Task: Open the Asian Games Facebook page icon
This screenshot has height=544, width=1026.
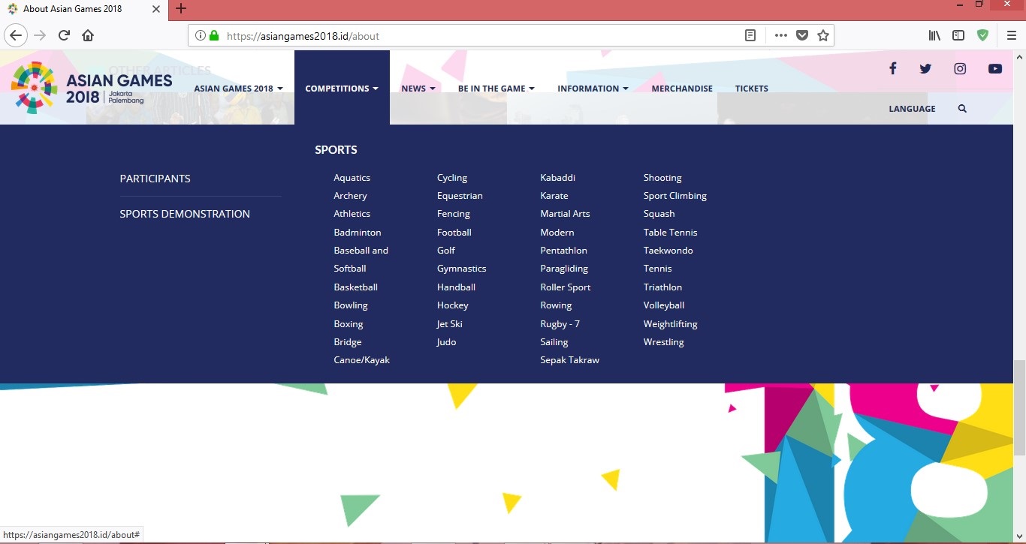Action: 892,69
